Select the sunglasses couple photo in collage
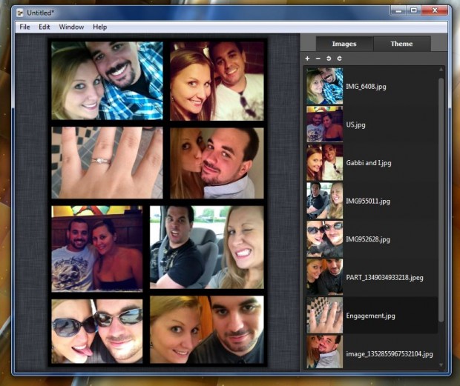Image resolution: width=460 pixels, height=386 pixels. (96, 331)
